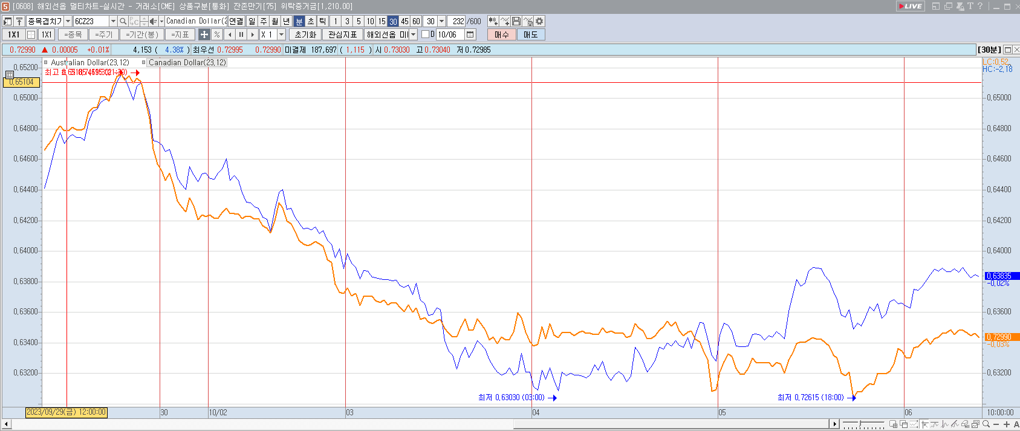Toggle 30-minute interval button
This screenshot has height=431, width=1020.
[393, 21]
